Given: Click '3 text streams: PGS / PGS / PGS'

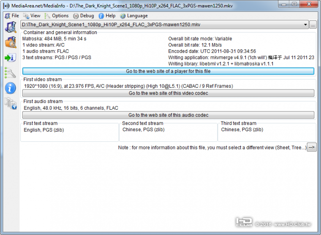Looking at the screenshot, I should coord(57,57).
